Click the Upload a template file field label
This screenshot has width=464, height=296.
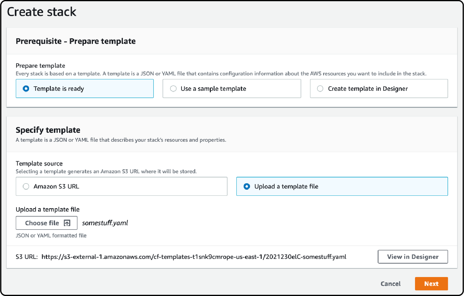click(x=48, y=209)
